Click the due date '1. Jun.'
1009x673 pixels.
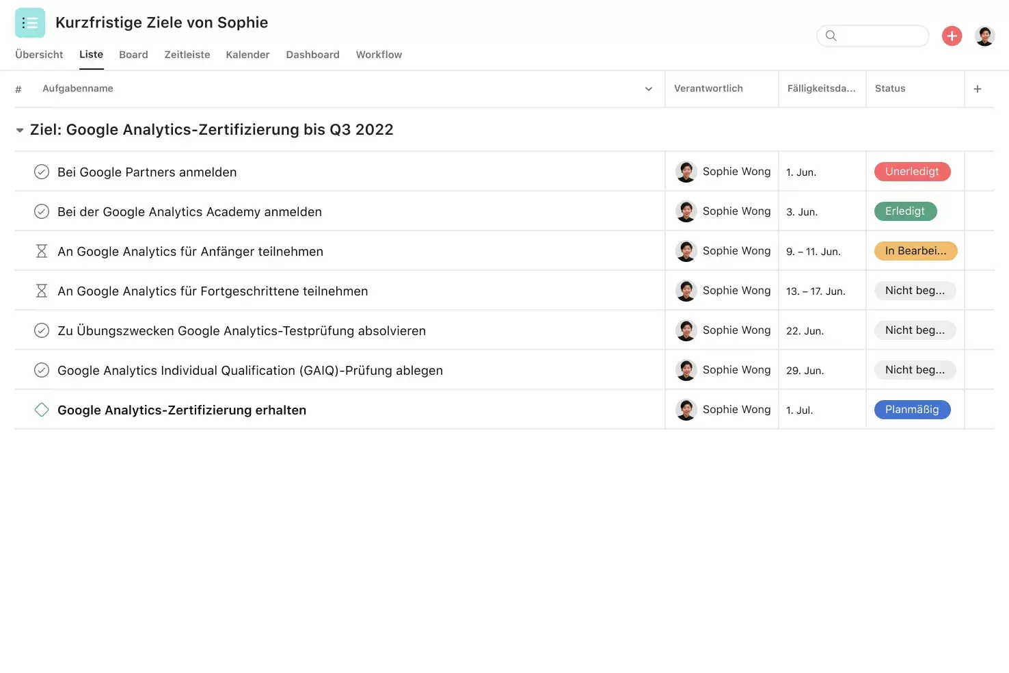pyautogui.click(x=801, y=172)
